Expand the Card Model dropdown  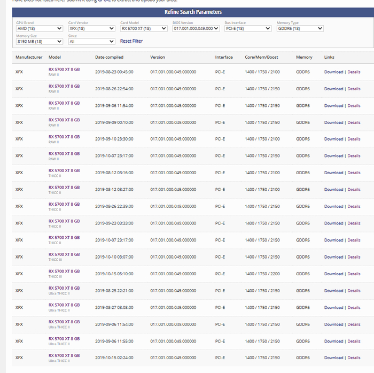click(x=144, y=28)
